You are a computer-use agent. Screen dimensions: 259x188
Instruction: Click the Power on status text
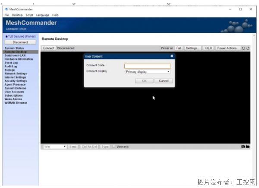pos(167,48)
